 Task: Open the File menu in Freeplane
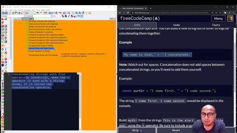tap(3, 10)
